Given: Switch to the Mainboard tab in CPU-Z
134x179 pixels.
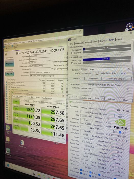Looking at the screenshot, I should [79, 43].
